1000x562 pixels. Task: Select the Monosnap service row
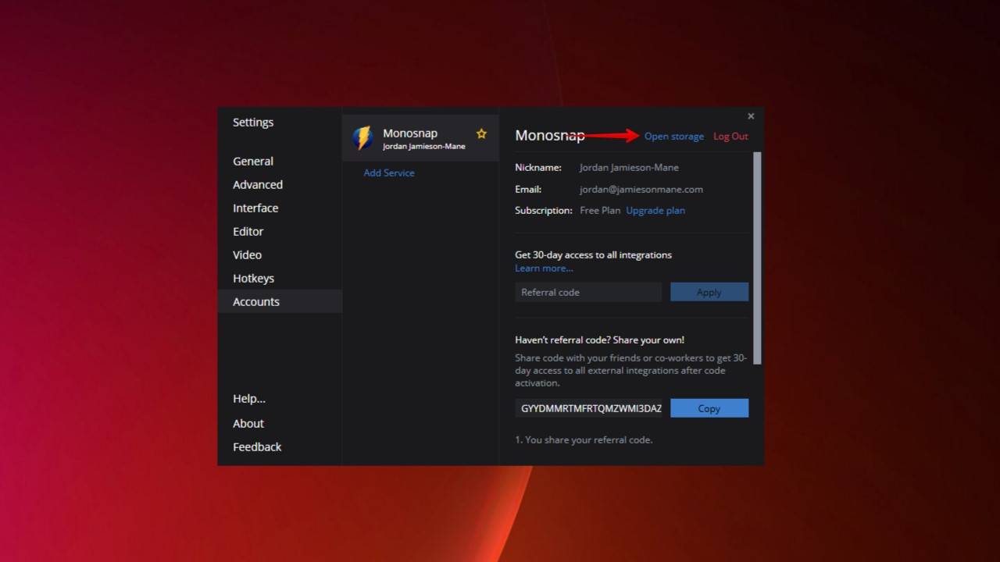[x=420, y=138]
